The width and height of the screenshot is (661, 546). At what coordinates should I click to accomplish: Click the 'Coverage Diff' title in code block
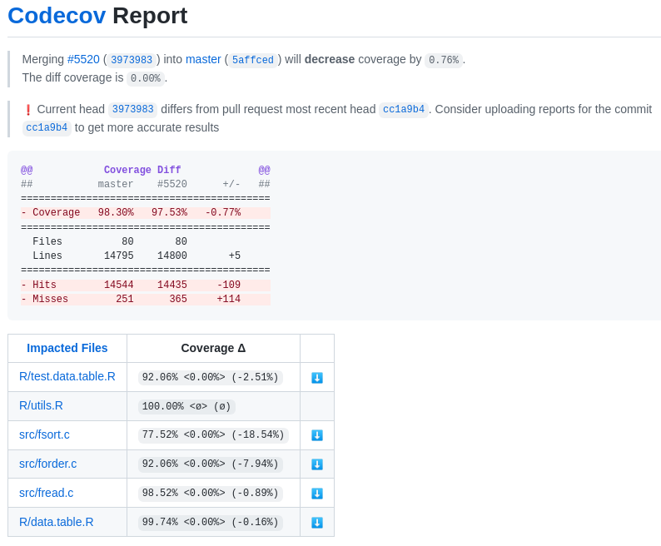coord(142,170)
